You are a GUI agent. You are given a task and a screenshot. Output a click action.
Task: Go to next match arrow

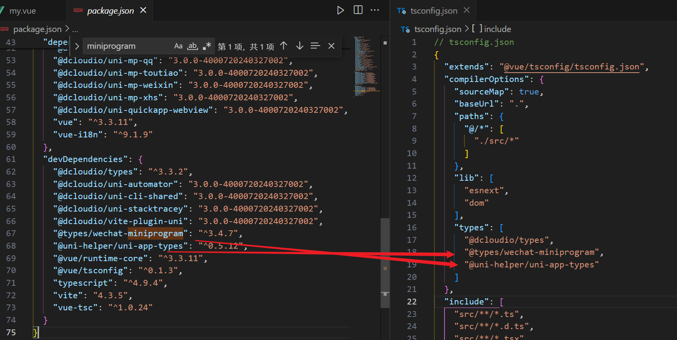coord(300,46)
